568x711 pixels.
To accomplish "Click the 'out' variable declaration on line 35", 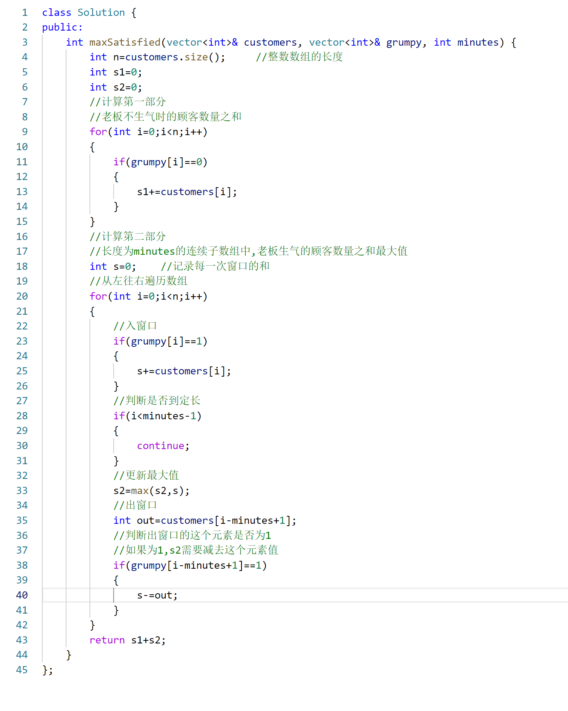I will pos(145,520).
